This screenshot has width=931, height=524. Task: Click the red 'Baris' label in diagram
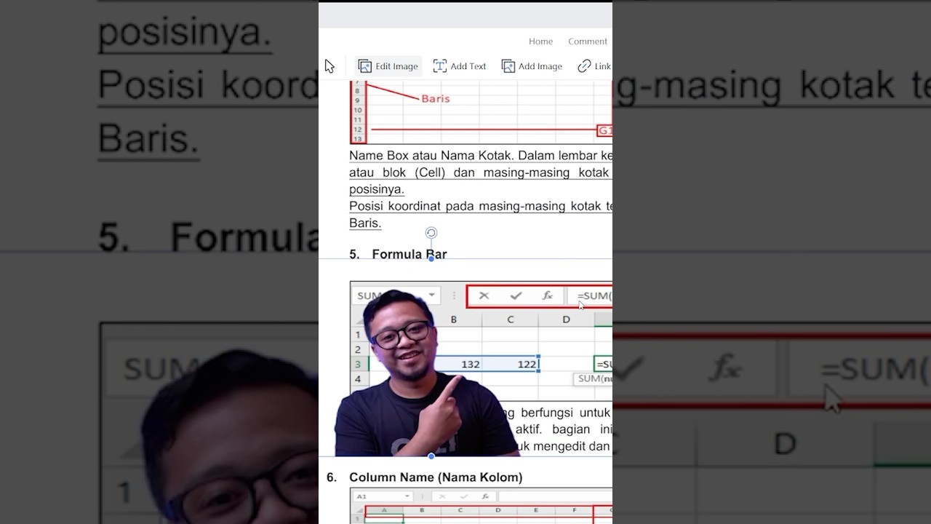coord(436,98)
